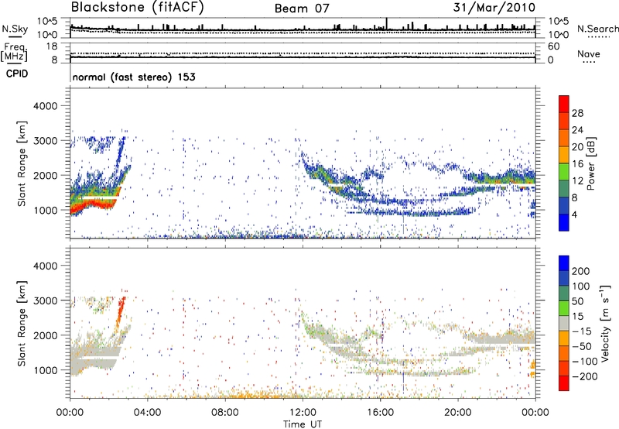
Task: Click the top blue segment of the velocity colorbar
Action: pyautogui.click(x=564, y=263)
